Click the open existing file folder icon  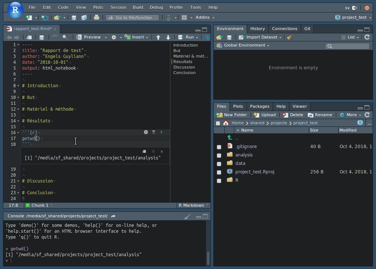(57, 18)
